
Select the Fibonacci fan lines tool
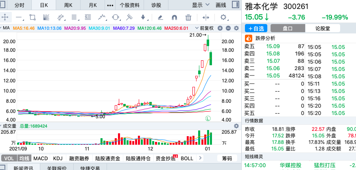(x=46, y=17)
